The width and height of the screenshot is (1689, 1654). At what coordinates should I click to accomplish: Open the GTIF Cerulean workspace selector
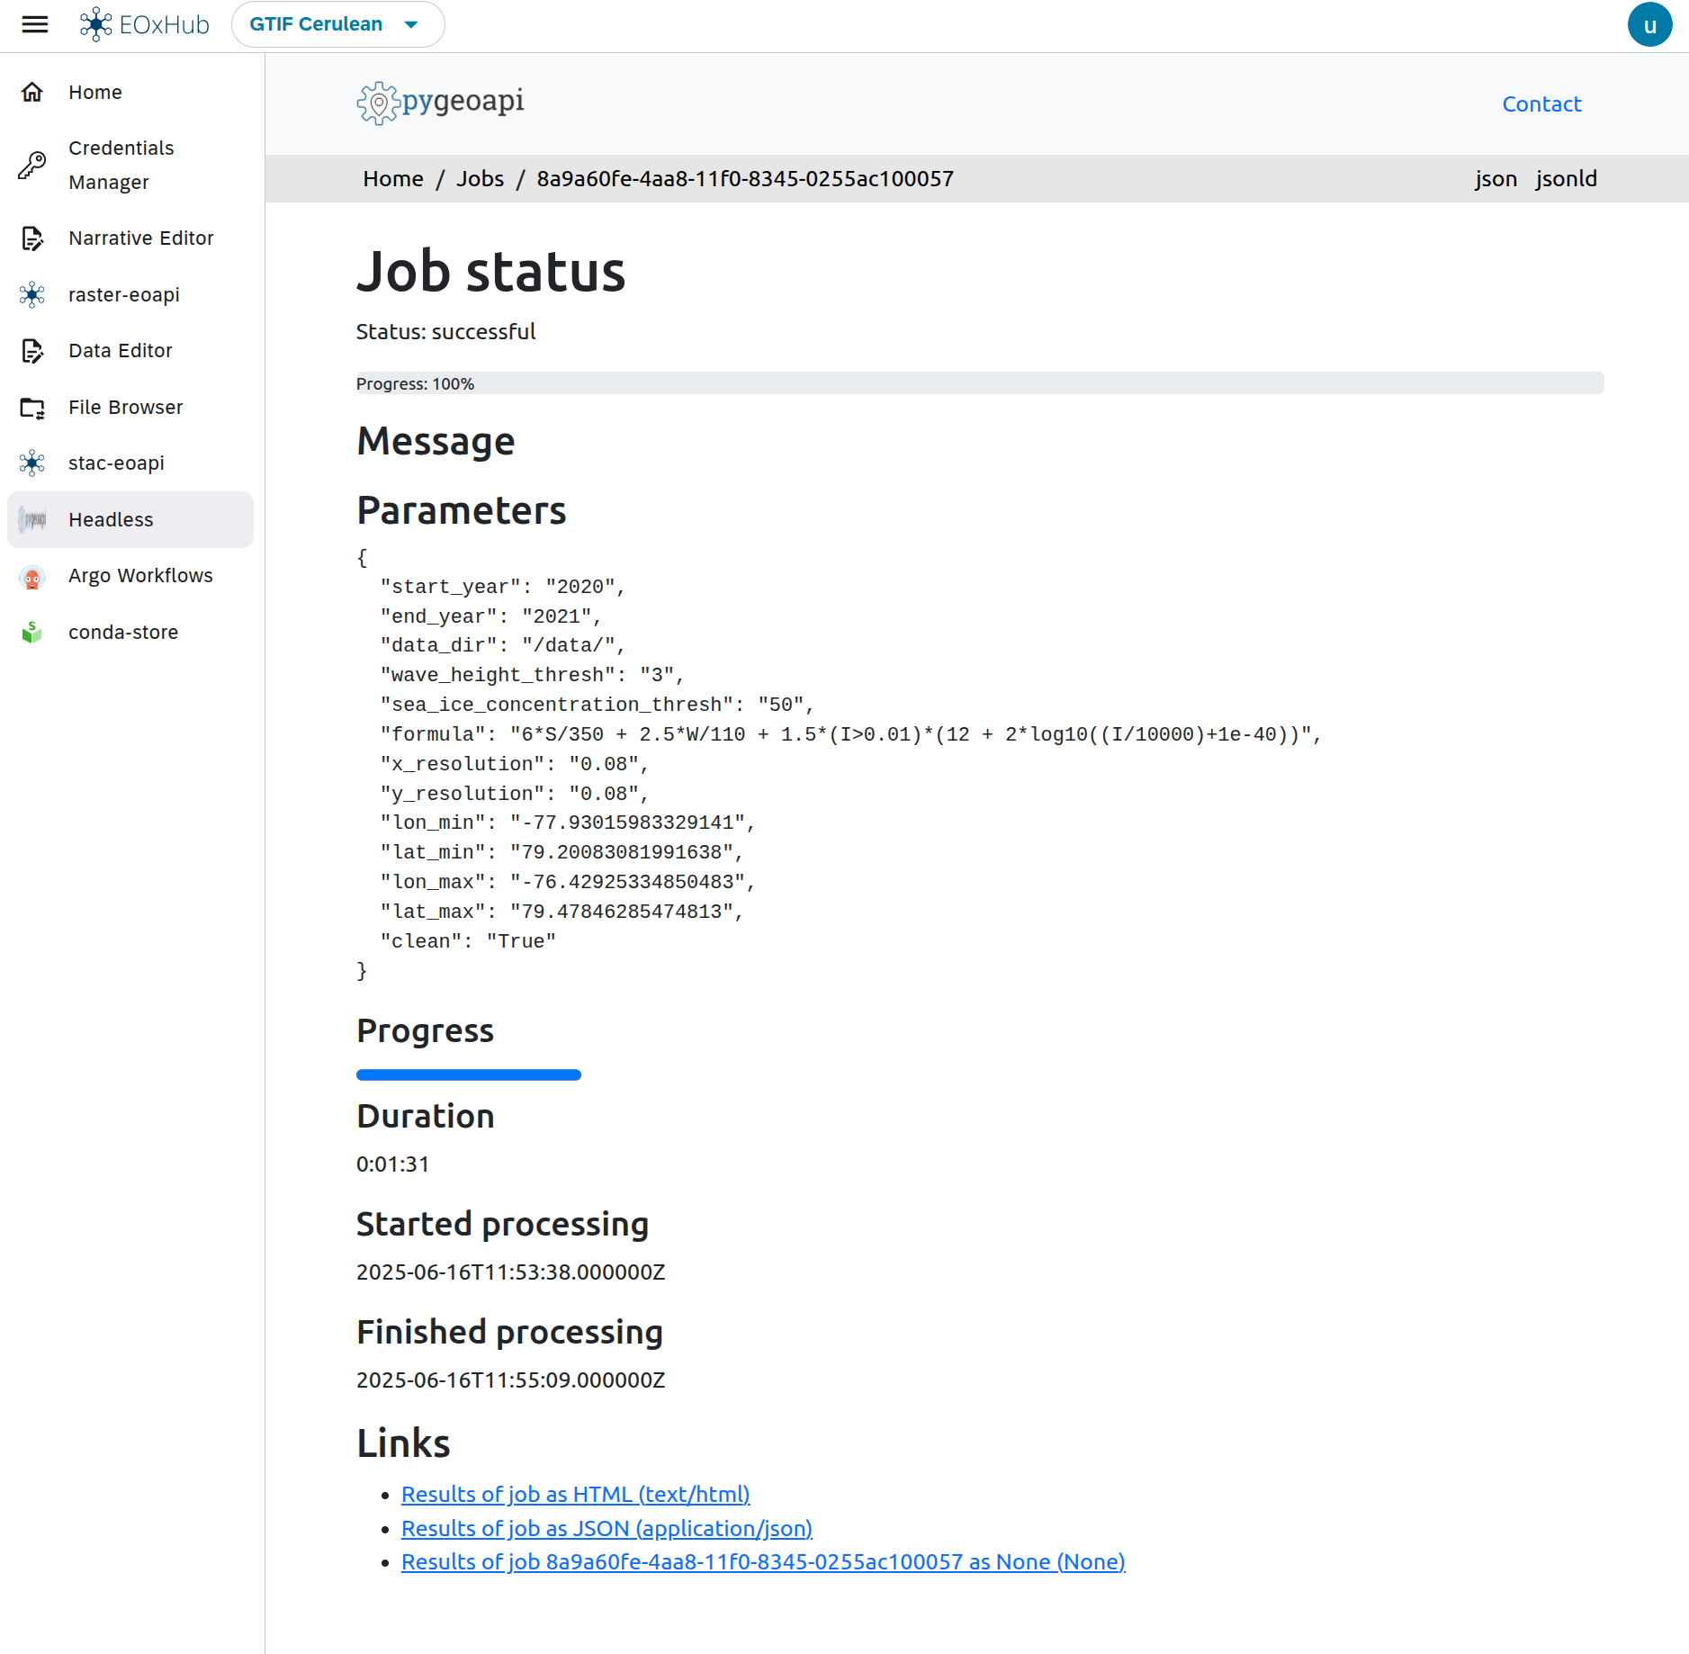pyautogui.click(x=337, y=24)
